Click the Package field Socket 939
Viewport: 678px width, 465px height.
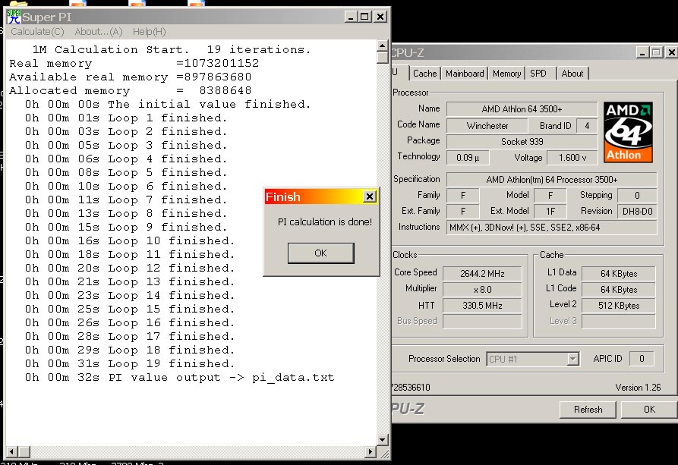pos(522,142)
